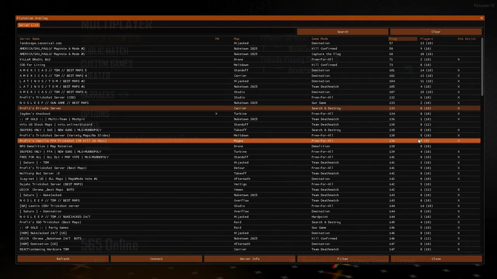Select Profit's Vanilla FFA Trickshot server
This screenshot has height=279, width=497.
click(249, 141)
